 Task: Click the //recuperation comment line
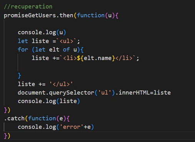pyautogui.click(x=28, y=7)
